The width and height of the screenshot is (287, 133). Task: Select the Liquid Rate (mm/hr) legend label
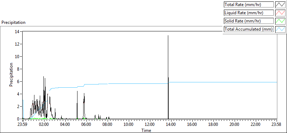tap(249, 13)
